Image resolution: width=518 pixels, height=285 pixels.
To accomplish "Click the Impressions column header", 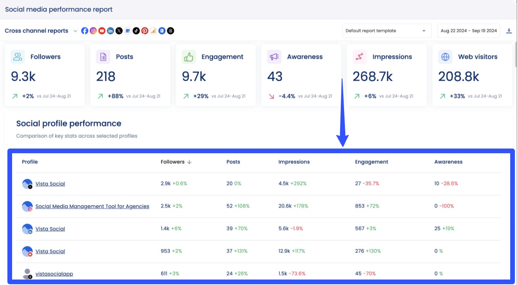I will (x=294, y=162).
